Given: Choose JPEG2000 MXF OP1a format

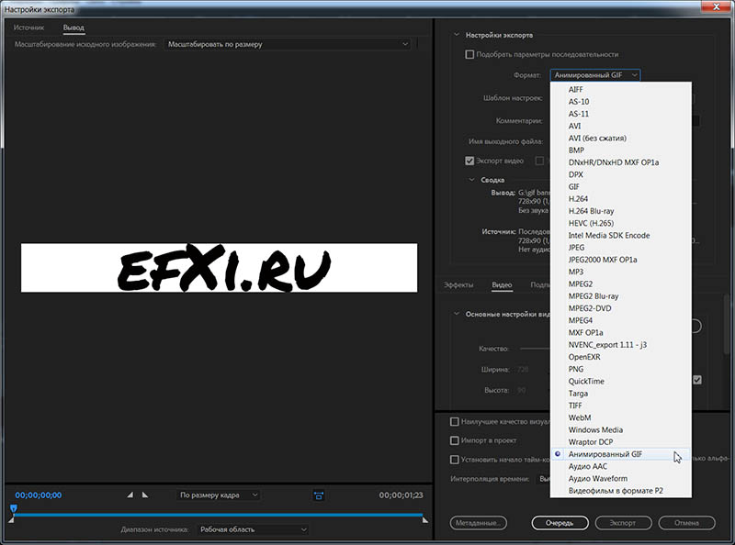Looking at the screenshot, I should click(621, 260).
